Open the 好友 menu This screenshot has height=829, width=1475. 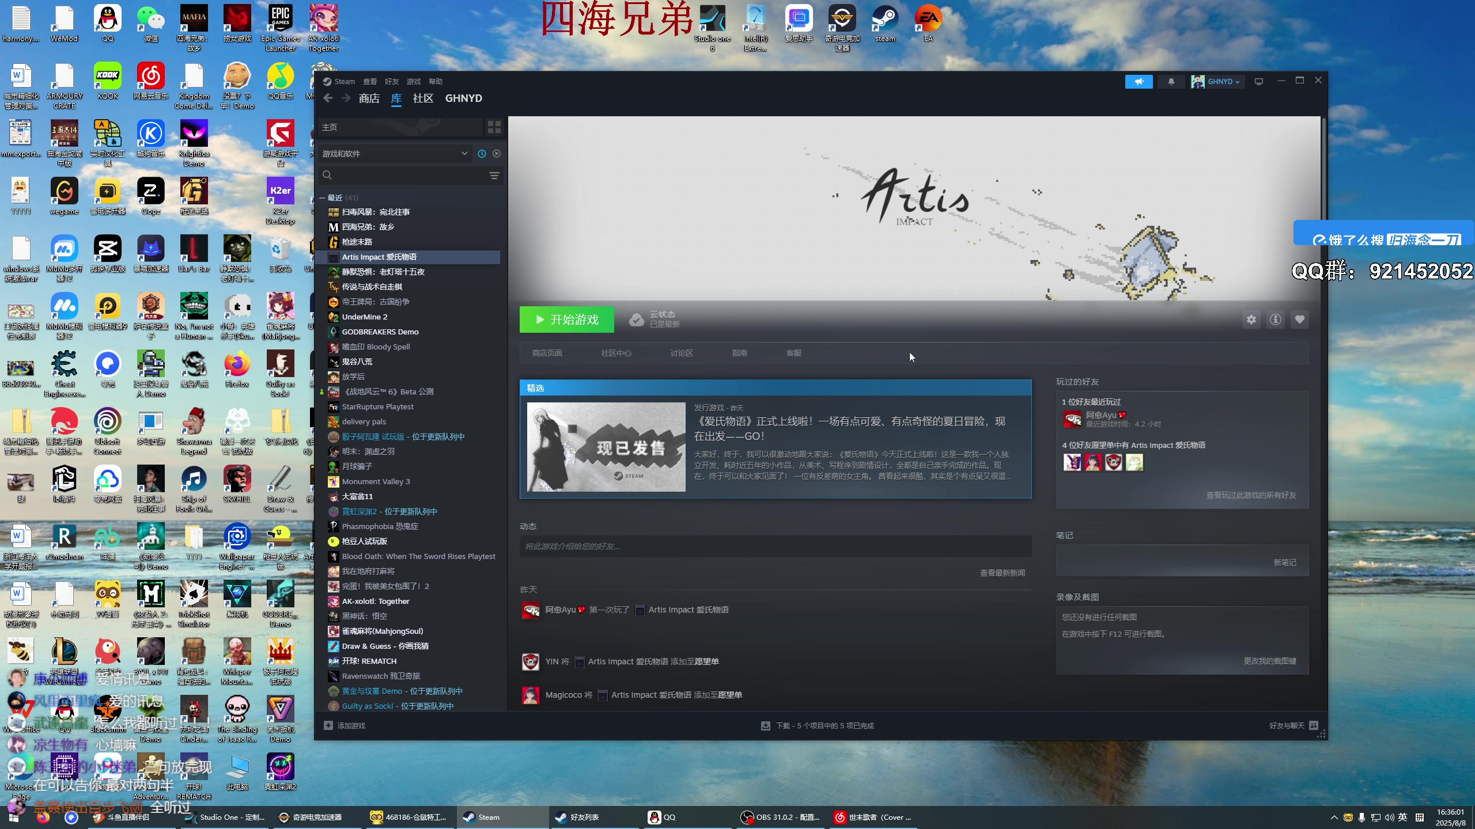tap(392, 82)
